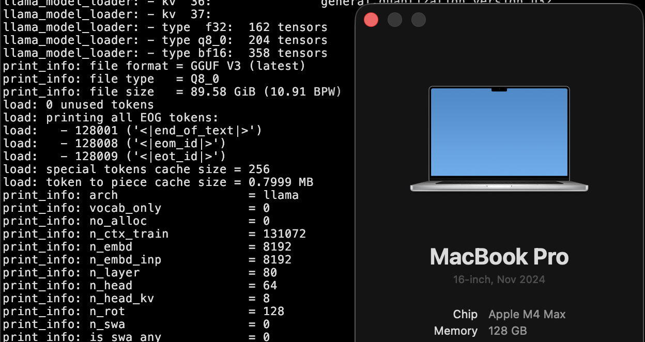This screenshot has height=342, width=645.
Task: Click the '128 GB' memory value
Action: [508, 331]
